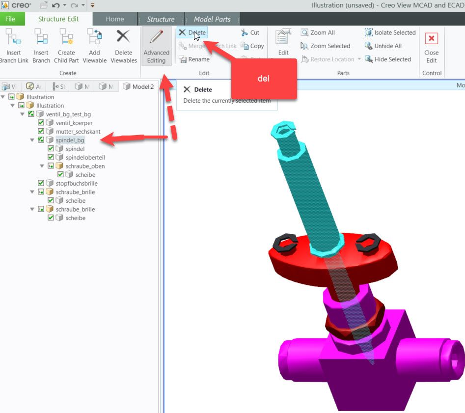Click the Delete Viewables icon
Screen dimensions: 465x413
[x=123, y=36]
